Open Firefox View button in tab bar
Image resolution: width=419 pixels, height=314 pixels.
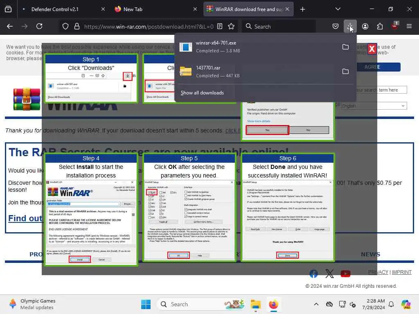[x=8, y=9]
